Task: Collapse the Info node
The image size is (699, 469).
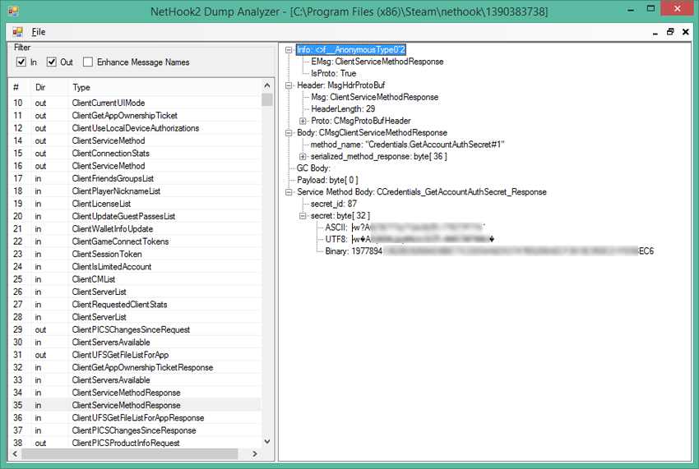Action: [x=289, y=50]
